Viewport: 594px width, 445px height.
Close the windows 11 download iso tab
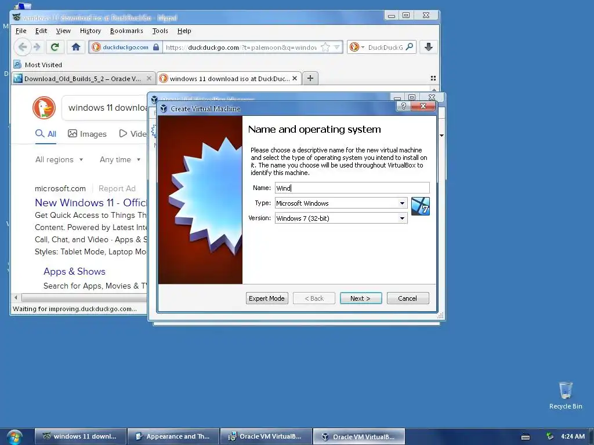295,78
